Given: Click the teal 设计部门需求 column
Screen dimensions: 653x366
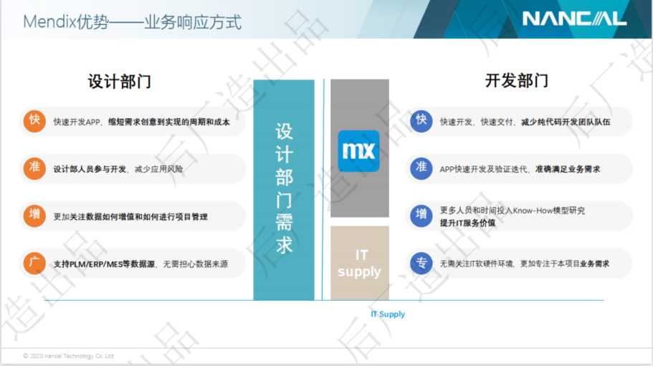Looking at the screenshot, I should [284, 190].
